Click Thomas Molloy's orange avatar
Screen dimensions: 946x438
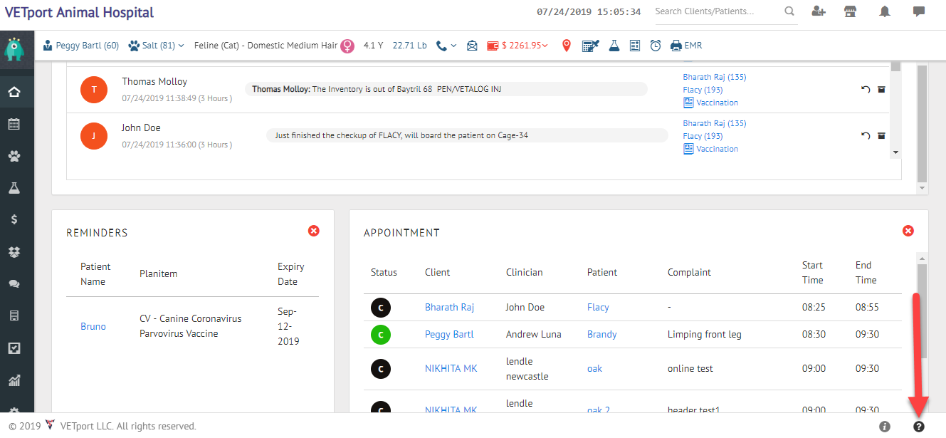pos(94,89)
